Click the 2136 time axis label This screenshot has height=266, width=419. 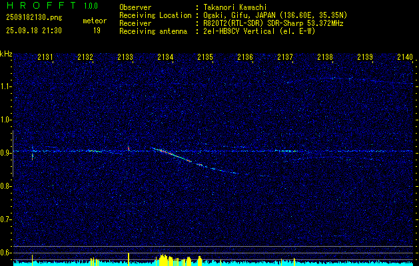(245, 57)
